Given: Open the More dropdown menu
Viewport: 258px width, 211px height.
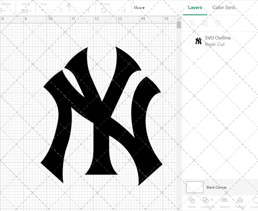Looking at the screenshot, I should click(x=139, y=8).
